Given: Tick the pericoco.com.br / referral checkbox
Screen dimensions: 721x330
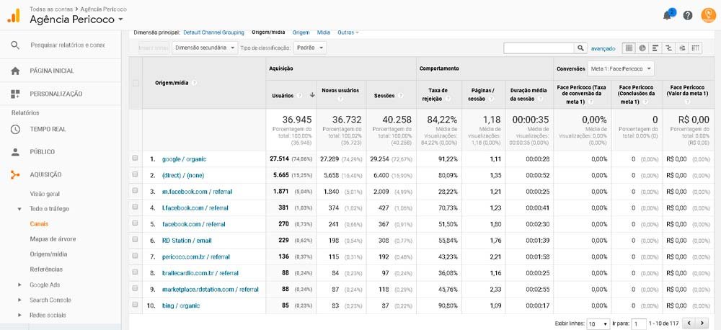Looking at the screenshot, I should (x=136, y=256).
